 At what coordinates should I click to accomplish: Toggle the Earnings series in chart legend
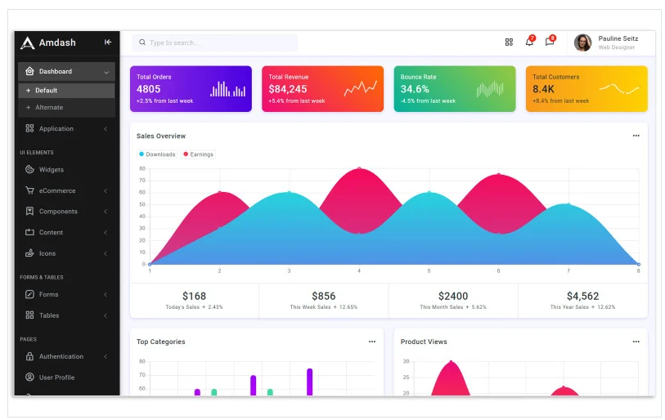tap(199, 154)
